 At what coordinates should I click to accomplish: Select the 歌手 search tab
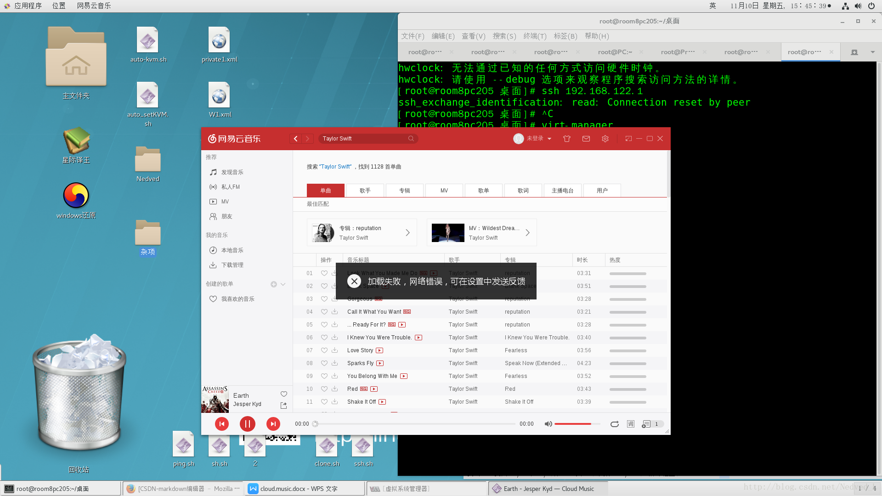[365, 191]
